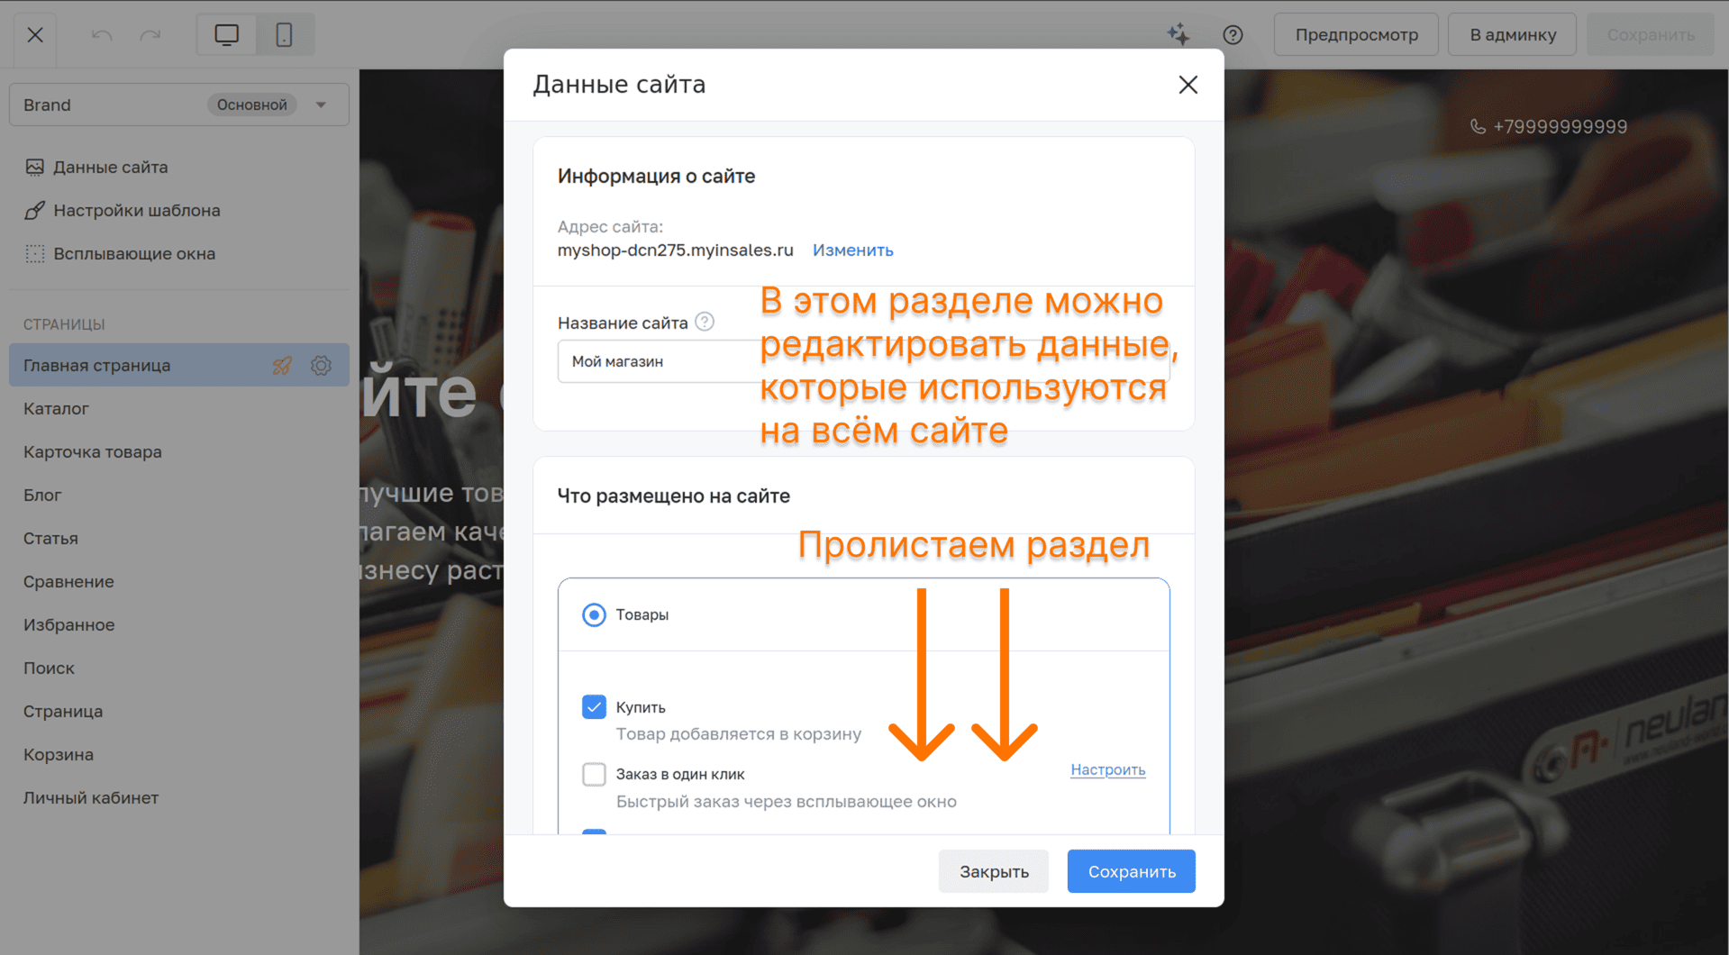
Task: Select the Сравнение page
Action: click(x=179, y=581)
